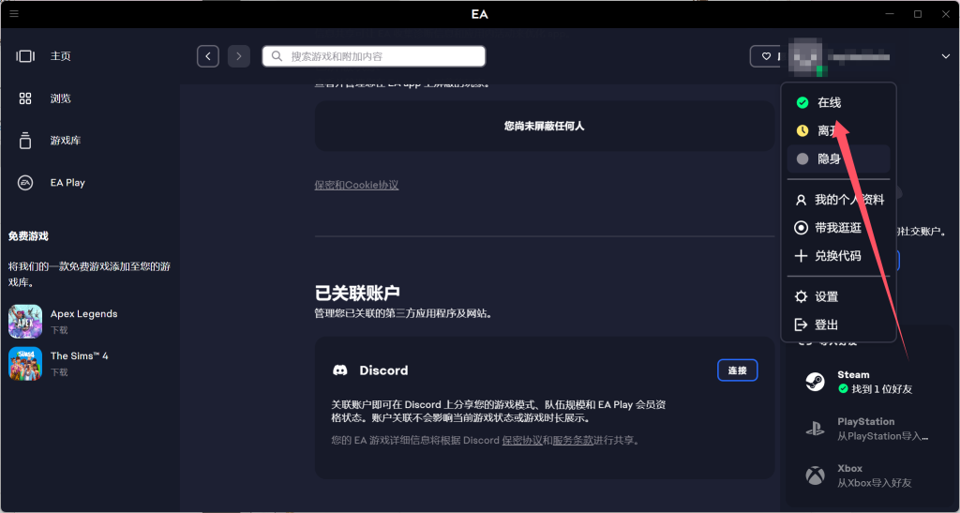The width and height of the screenshot is (960, 513).
Task: Open 我的个人资料 my profile
Action: pyautogui.click(x=838, y=200)
